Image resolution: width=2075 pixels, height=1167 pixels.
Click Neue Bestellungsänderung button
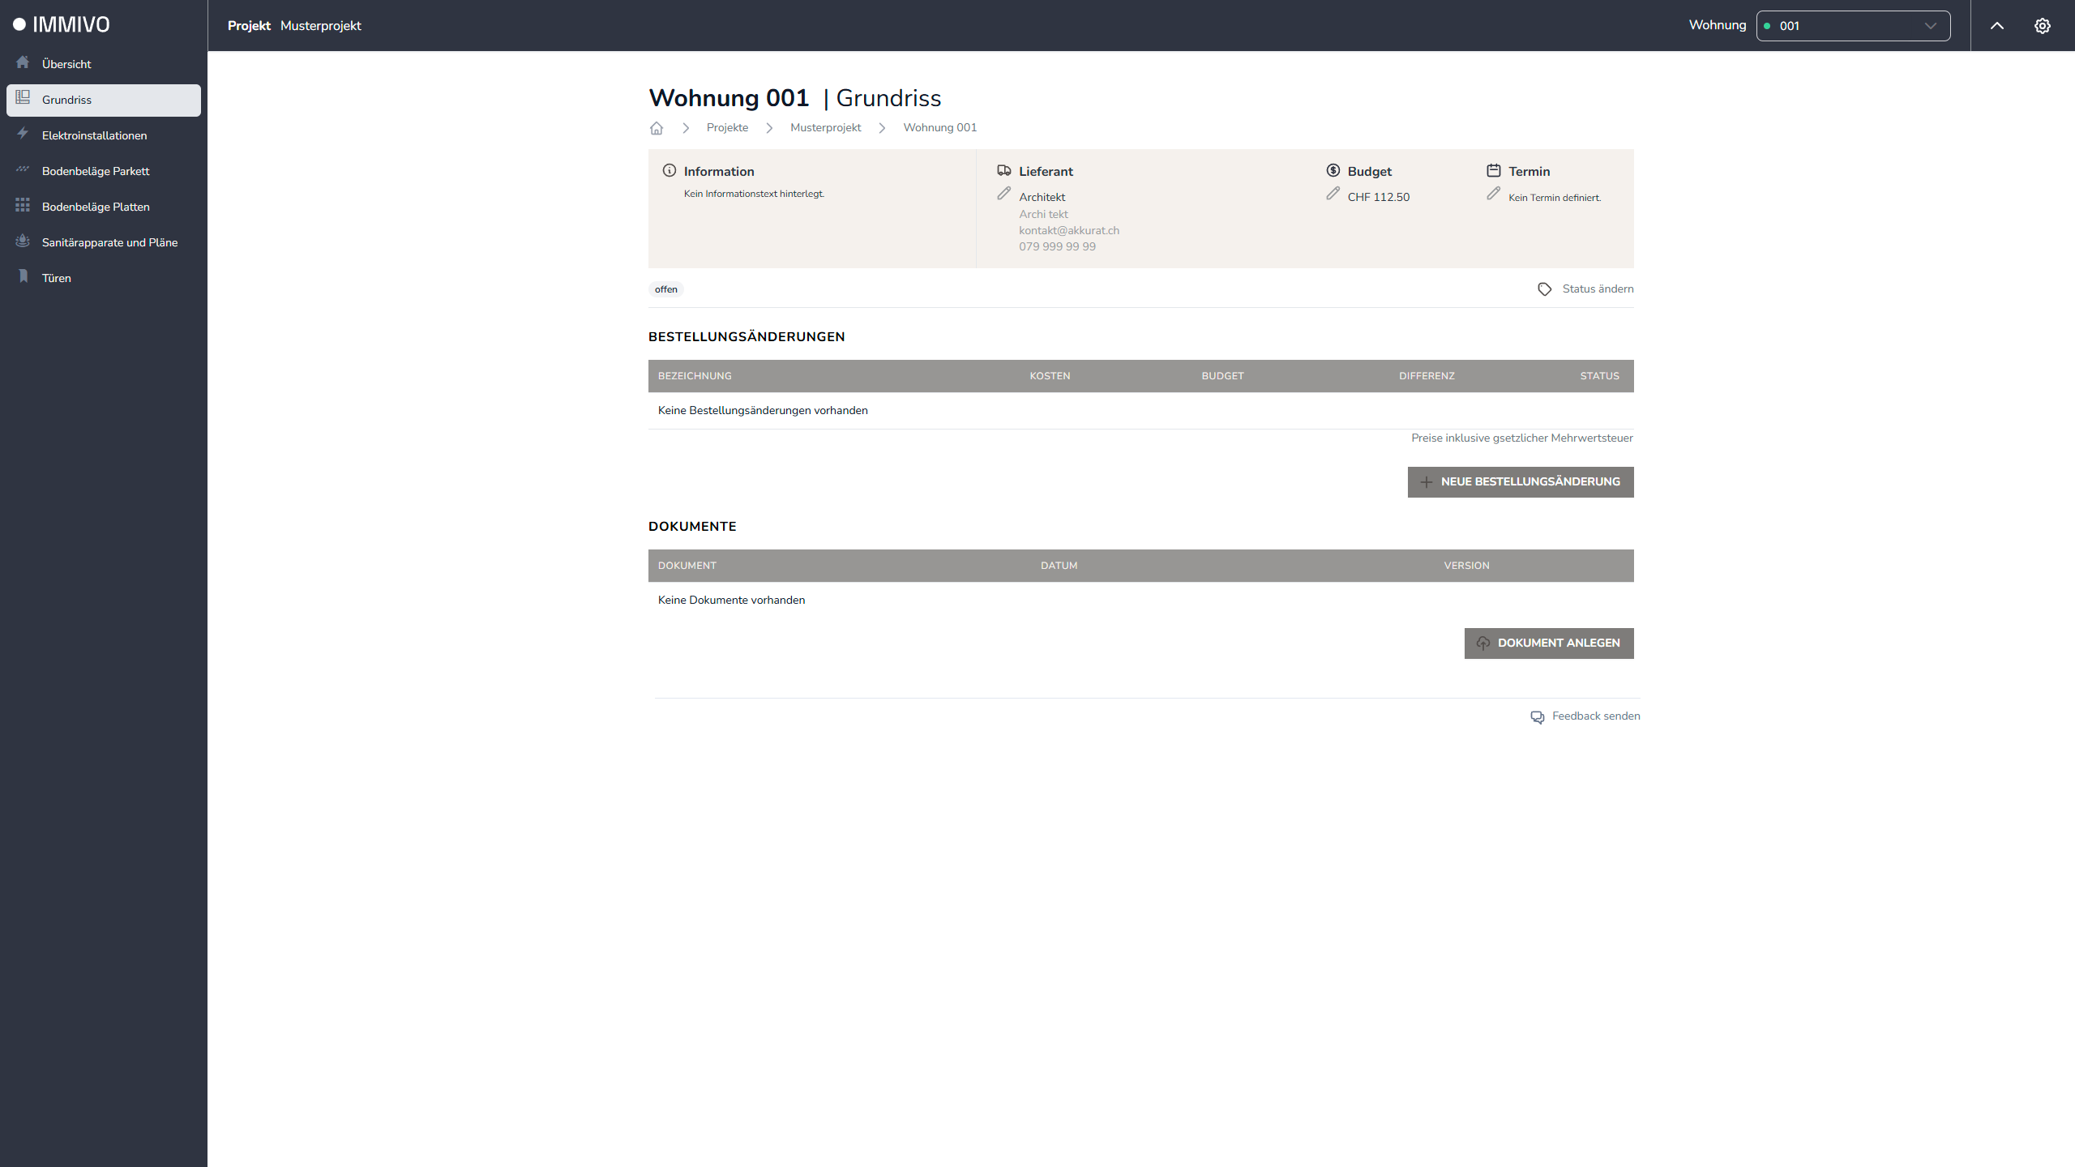tap(1520, 482)
